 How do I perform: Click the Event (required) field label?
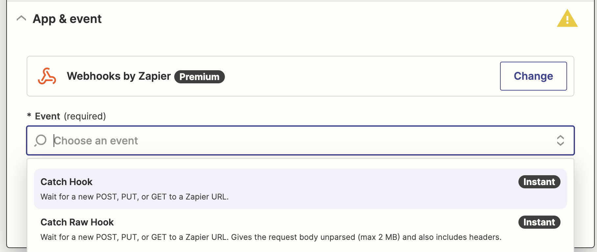(70, 116)
